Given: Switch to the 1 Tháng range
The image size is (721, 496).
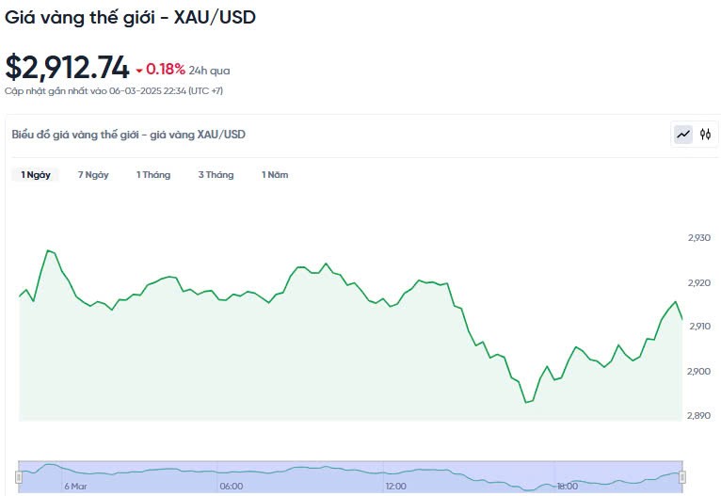Looking at the screenshot, I should 153,175.
